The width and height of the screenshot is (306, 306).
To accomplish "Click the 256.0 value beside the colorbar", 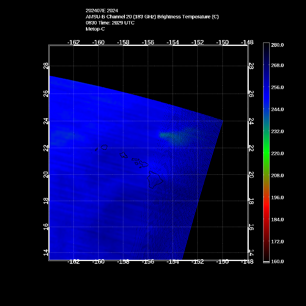I will point(278,87).
